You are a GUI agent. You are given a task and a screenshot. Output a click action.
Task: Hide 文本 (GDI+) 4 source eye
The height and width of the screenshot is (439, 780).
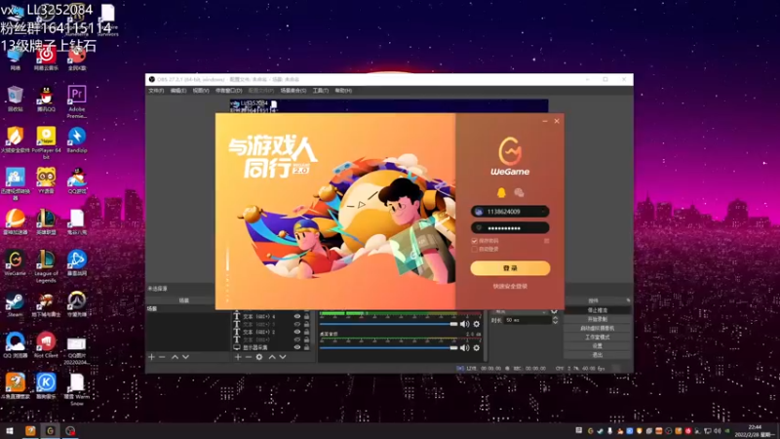coord(297,316)
